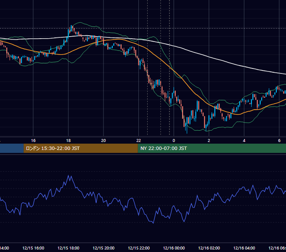This screenshot has height=252, width=286.
Task: Click the 0 hour label on price chart axis
Action: click(x=174, y=141)
